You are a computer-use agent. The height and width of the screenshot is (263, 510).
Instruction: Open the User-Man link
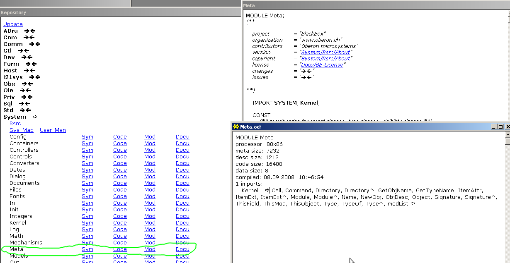(x=53, y=130)
